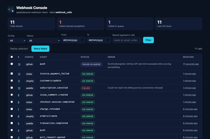
Task: Open call number 10 link
Action: pos(19,88)
